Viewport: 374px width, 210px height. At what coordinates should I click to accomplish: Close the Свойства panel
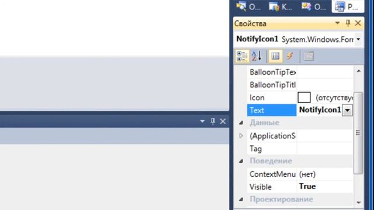tap(358, 23)
